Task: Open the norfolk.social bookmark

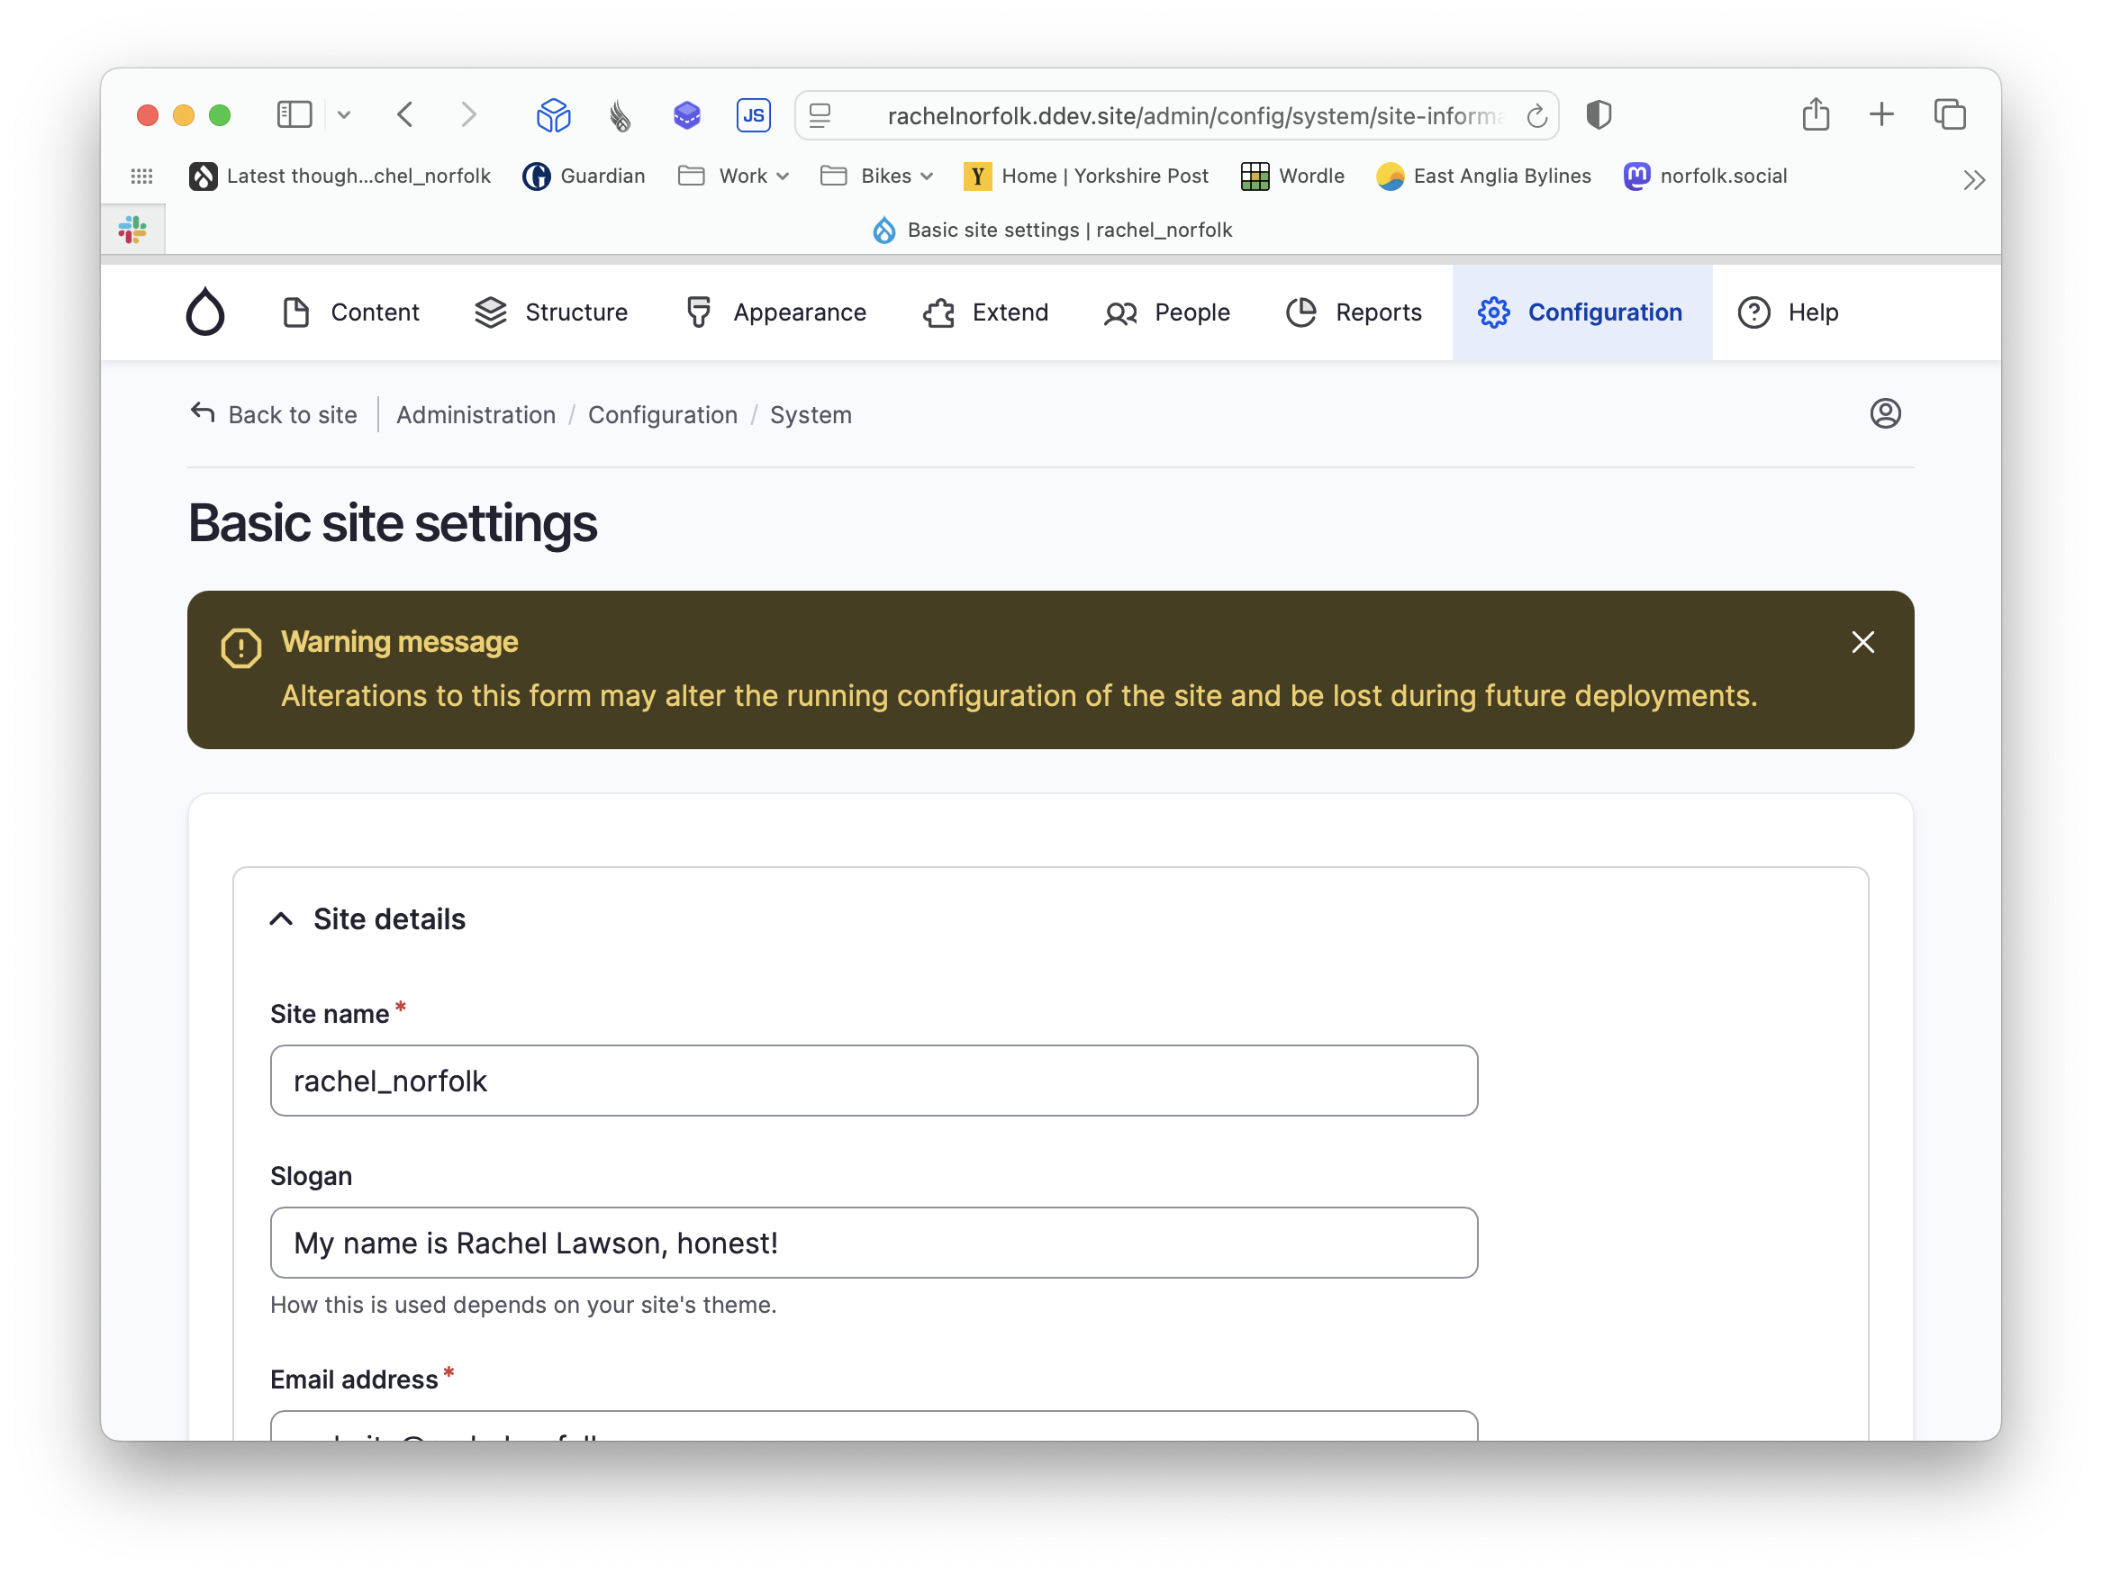Action: [1706, 176]
